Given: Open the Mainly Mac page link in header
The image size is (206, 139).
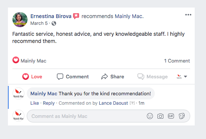Looking at the screenshot, I should (x=129, y=16).
